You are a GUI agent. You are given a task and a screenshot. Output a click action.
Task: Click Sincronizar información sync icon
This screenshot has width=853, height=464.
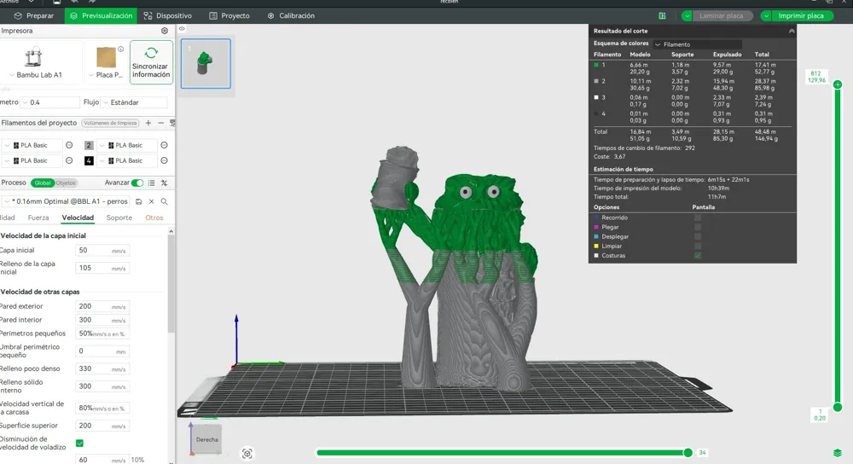coord(151,53)
